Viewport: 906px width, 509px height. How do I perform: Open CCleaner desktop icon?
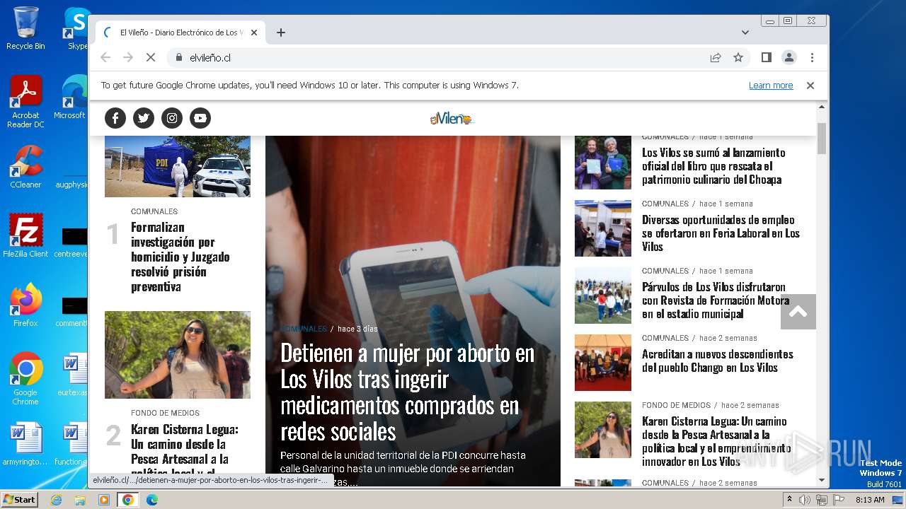pos(25,167)
